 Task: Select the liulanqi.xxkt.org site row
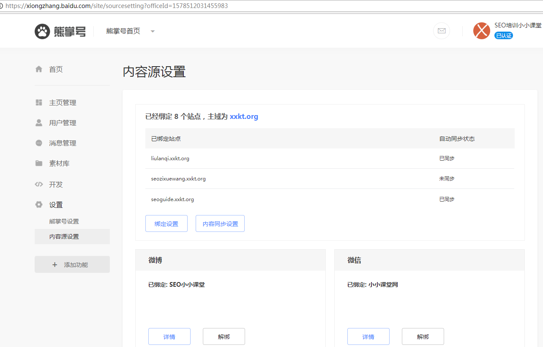[x=330, y=159]
